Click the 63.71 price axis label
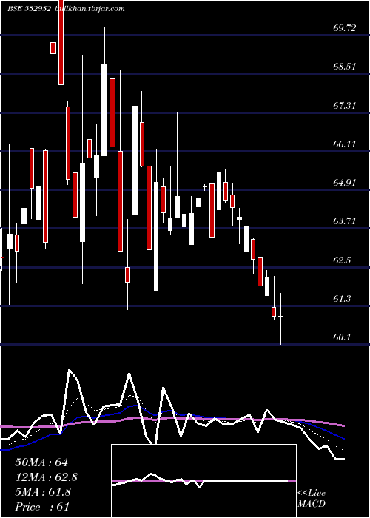This screenshot has height=518, width=370. (x=345, y=221)
